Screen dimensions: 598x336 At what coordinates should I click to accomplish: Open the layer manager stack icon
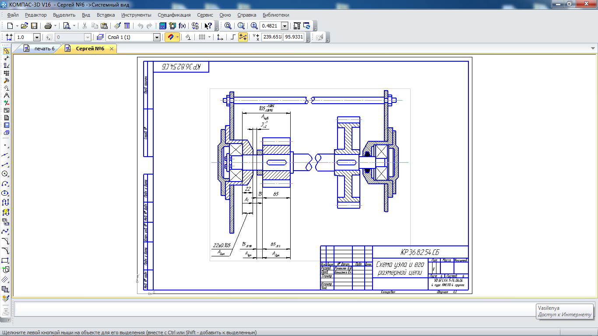100,37
